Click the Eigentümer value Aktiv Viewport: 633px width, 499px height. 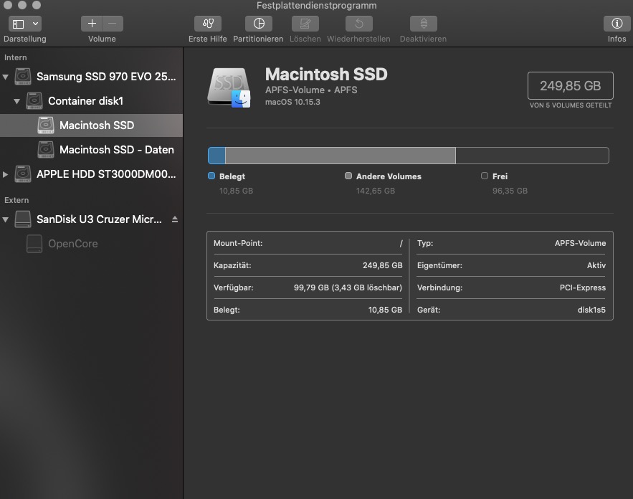[x=596, y=266]
